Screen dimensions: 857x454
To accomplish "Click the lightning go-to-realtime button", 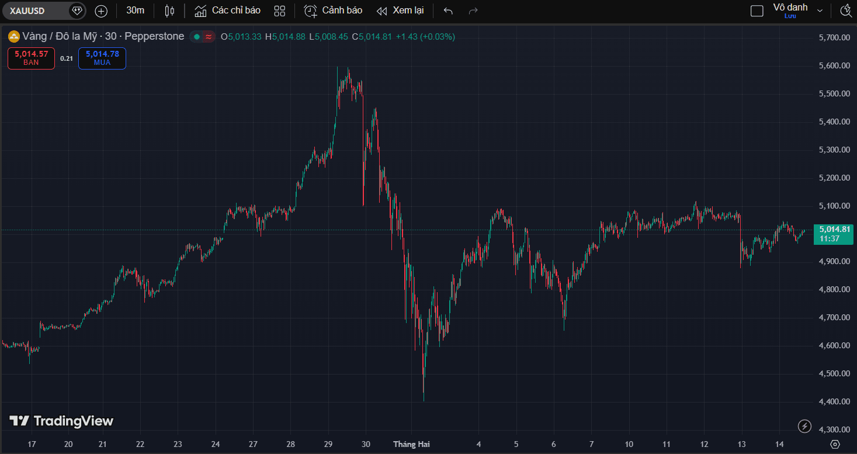I will pyautogui.click(x=804, y=426).
